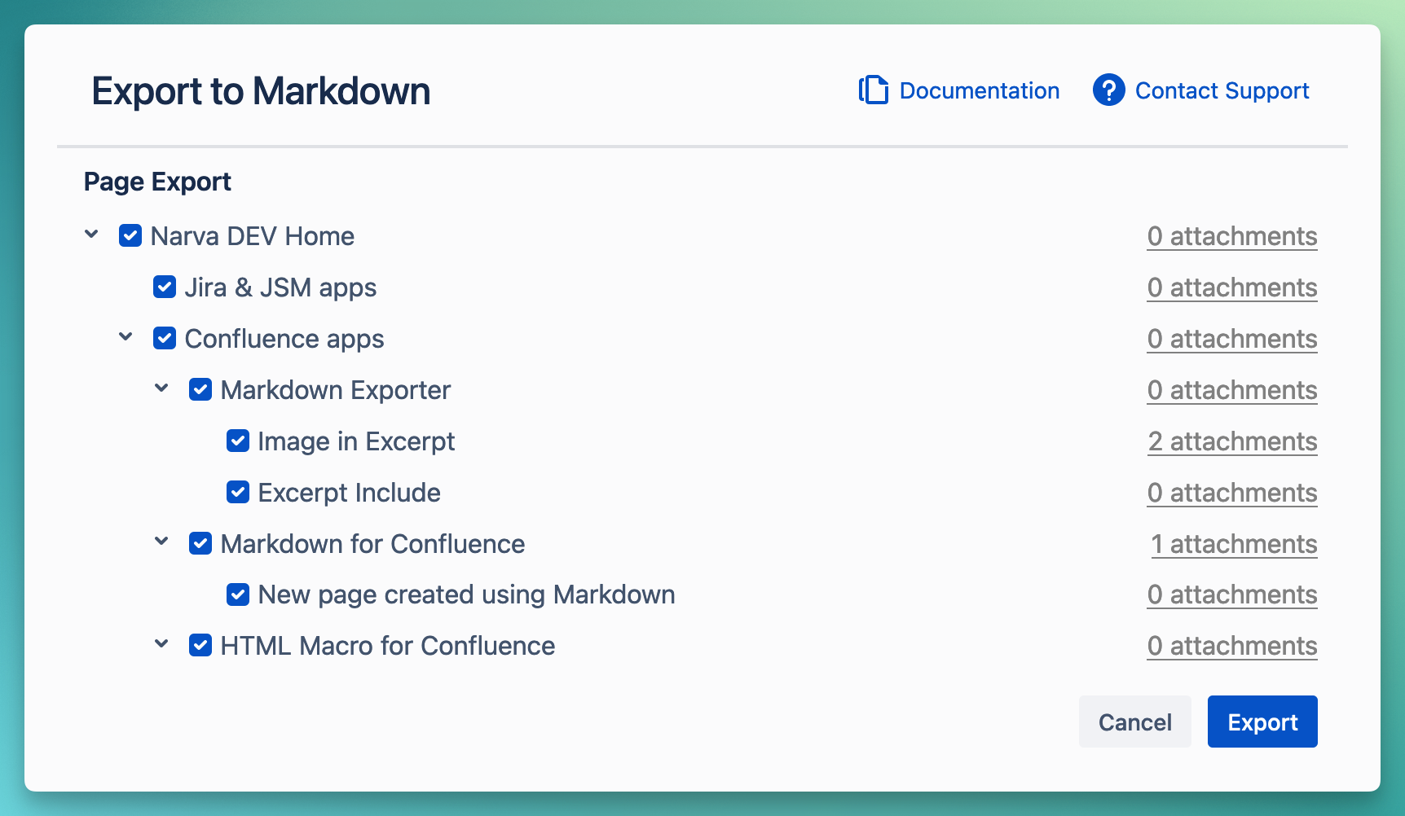This screenshot has width=1405, height=816.
Task: Toggle New page created using Markdown checkbox
Action: click(x=238, y=594)
